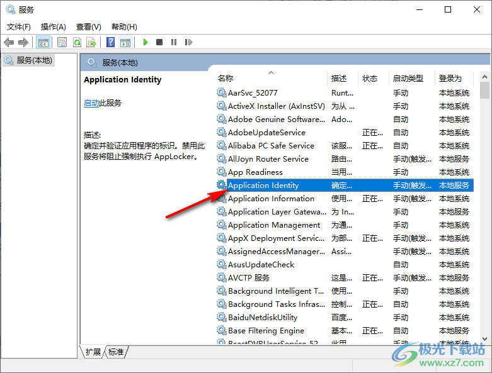The image size is (492, 373).
Task: Click the vertical scrollbar thumb
Action: point(484,90)
